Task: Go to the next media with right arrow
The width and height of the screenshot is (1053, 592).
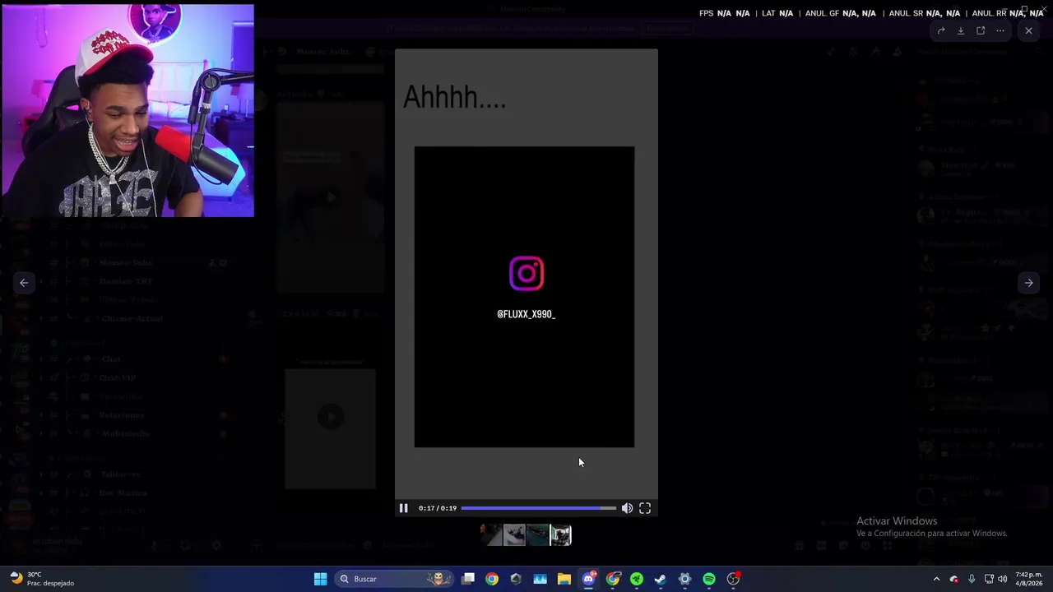Action: pos(1028,283)
